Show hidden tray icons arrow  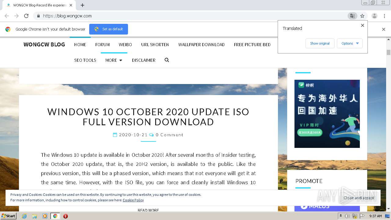[341, 216]
